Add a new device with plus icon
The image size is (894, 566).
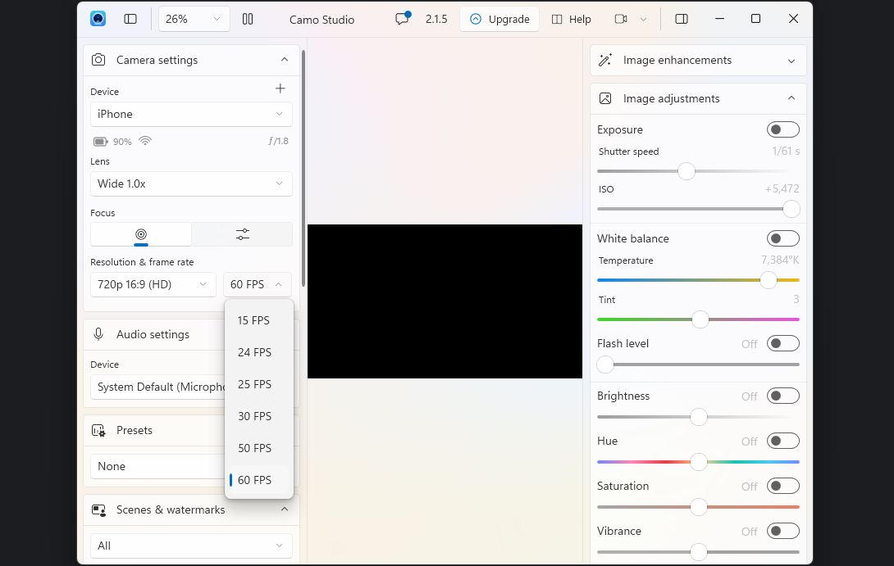(x=281, y=88)
